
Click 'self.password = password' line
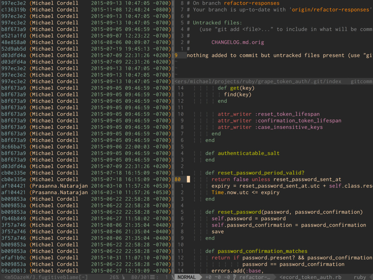click(x=248, y=219)
